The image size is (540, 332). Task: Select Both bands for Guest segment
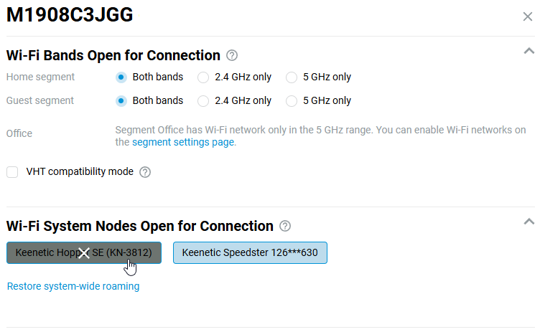point(121,100)
